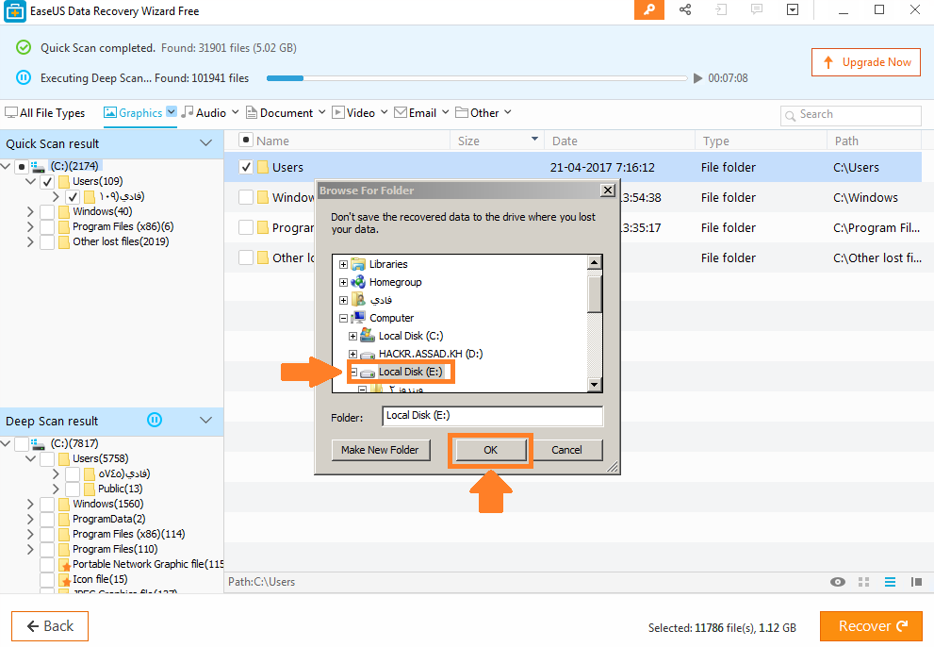The height and width of the screenshot is (647, 934).
Task: Expand Windows(1560) in Deep Scan tree
Action: click(x=30, y=504)
